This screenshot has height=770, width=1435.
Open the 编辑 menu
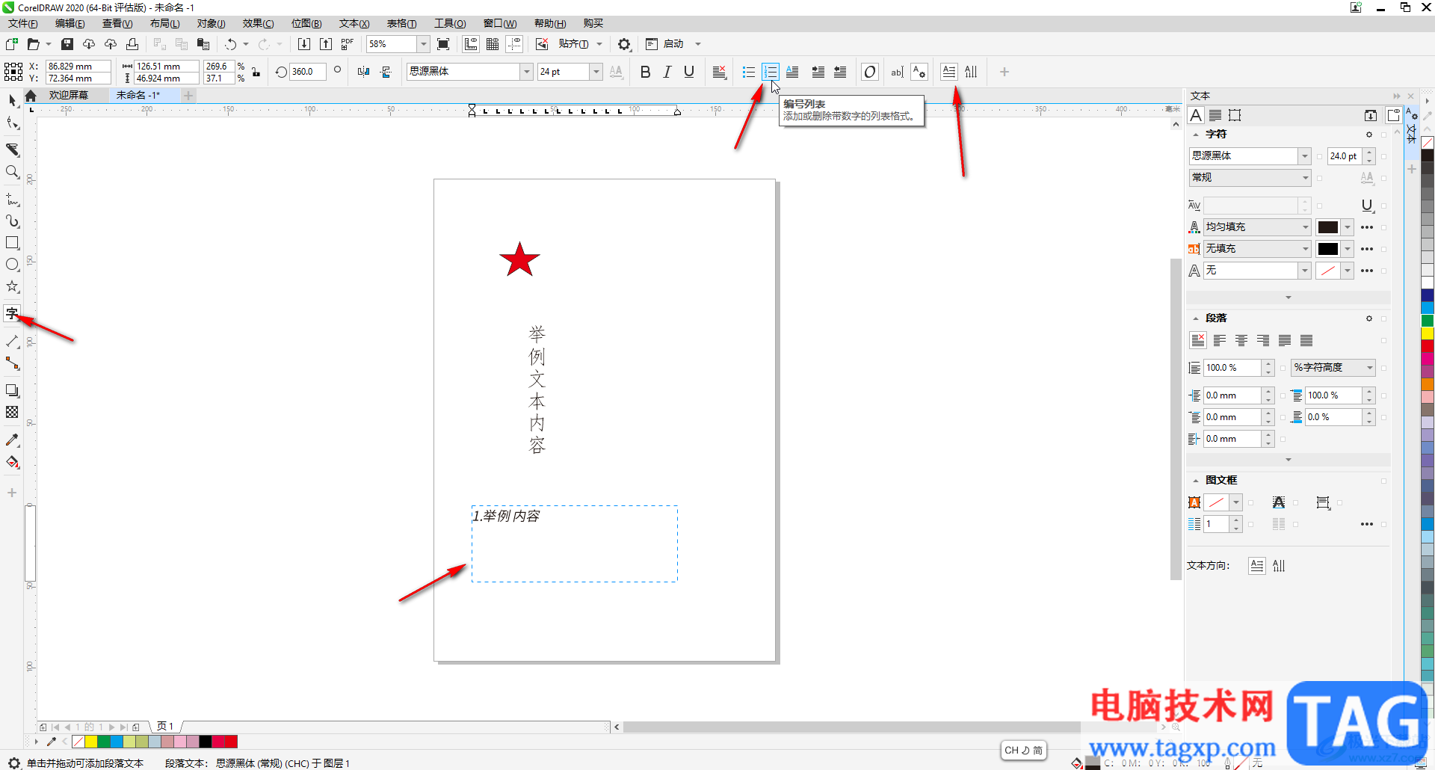(70, 24)
